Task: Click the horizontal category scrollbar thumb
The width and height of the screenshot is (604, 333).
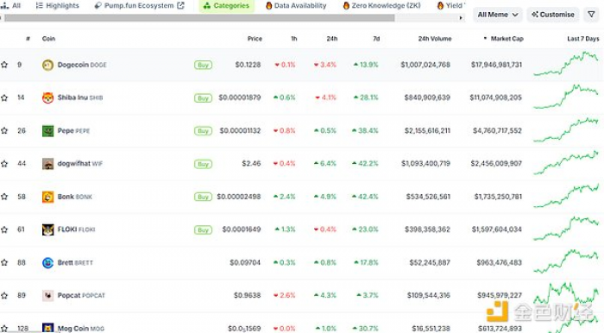Action: (x=199, y=18)
